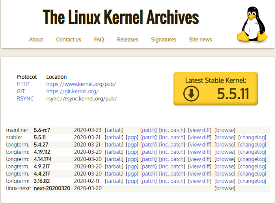The image size is (276, 204).
Task: Download longterm 4.19.112 tarball
Action: click(114, 152)
